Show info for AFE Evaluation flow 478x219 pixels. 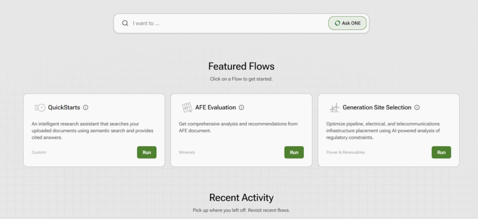[241, 108]
